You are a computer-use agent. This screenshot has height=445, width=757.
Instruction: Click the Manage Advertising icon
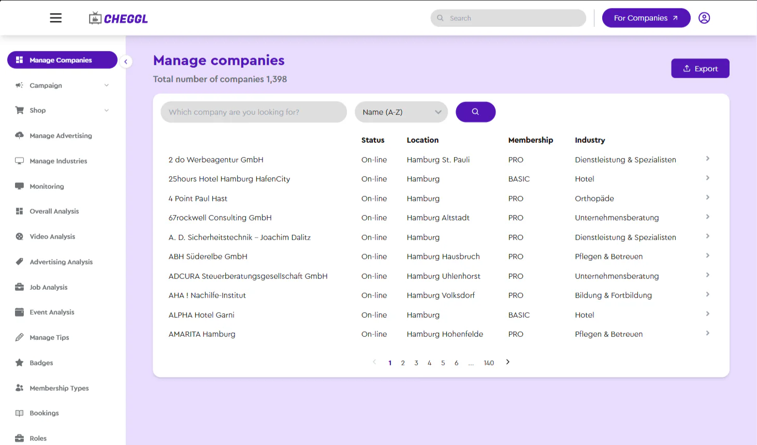(x=20, y=136)
